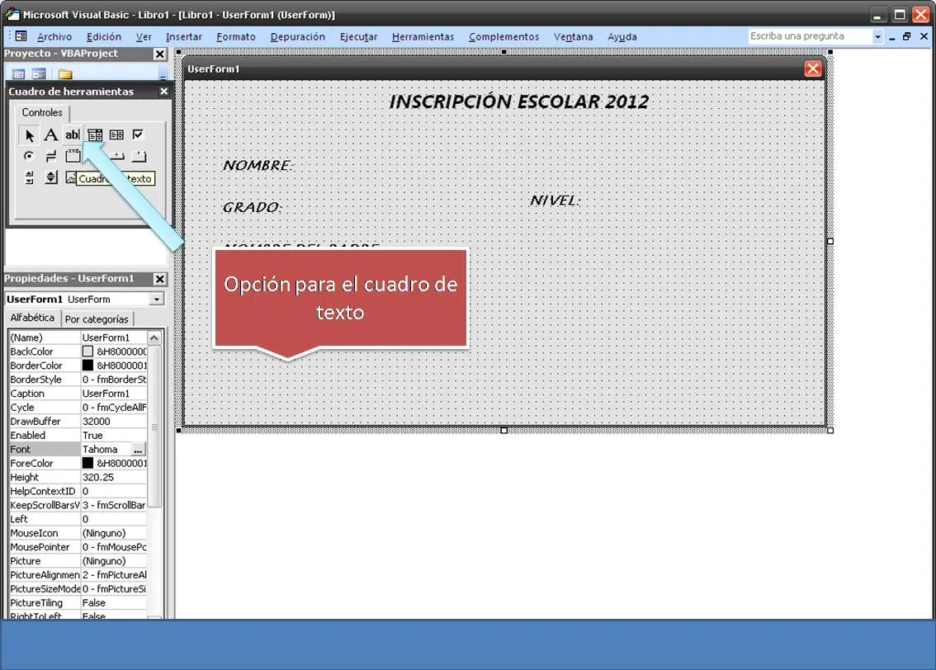Click the ForeColor black swatch
936x670 pixels.
pyautogui.click(x=87, y=463)
